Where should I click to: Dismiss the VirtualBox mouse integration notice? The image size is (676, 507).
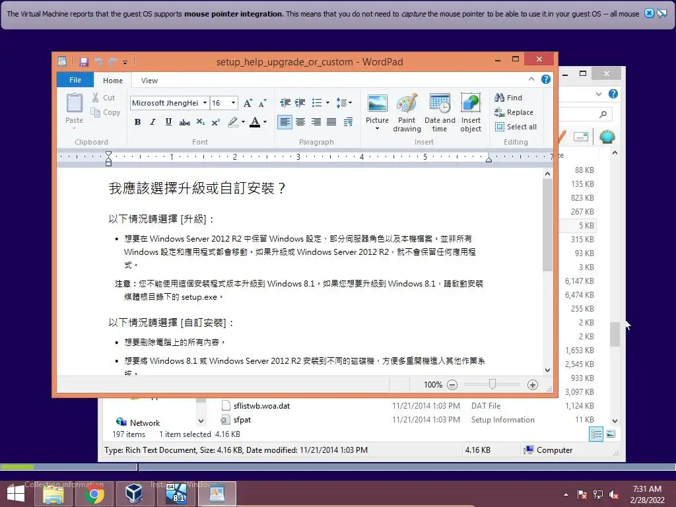(649, 13)
